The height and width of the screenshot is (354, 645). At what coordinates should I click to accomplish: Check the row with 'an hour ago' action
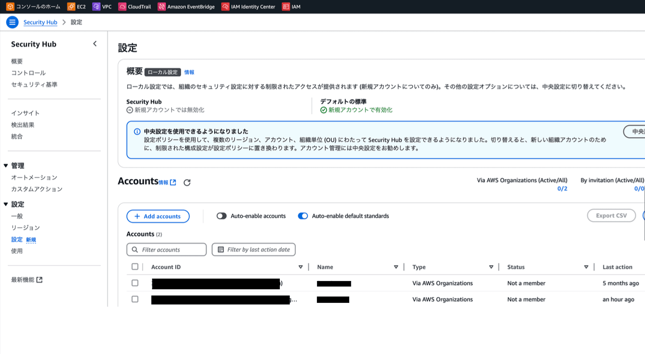(135, 299)
